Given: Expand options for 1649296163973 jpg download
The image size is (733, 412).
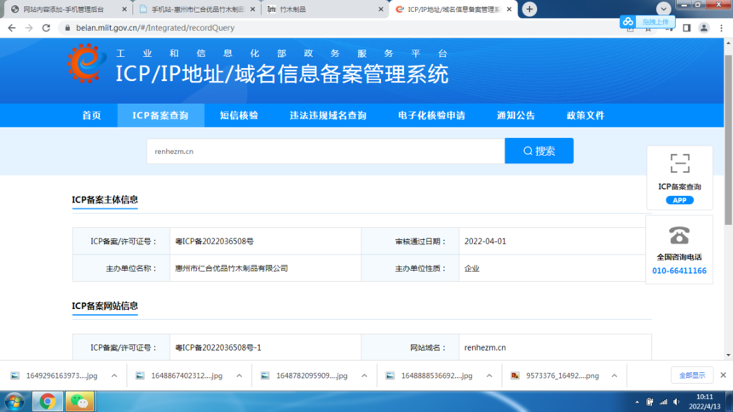Looking at the screenshot, I should [x=114, y=375].
